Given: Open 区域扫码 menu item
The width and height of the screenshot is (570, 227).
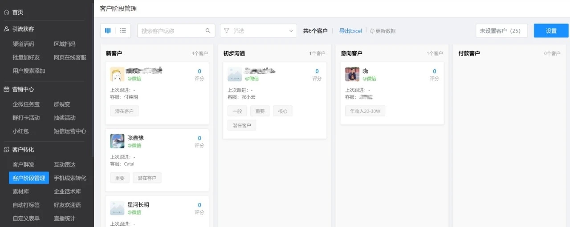Looking at the screenshot, I should 65,44.
